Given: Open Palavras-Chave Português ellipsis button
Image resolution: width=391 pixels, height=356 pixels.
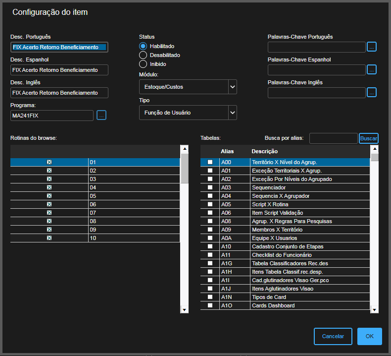Looking at the screenshot, I should click(x=372, y=47).
